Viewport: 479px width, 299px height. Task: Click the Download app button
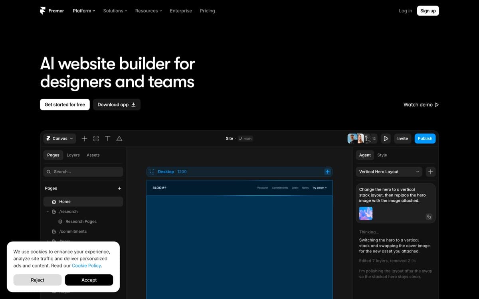tap(117, 104)
